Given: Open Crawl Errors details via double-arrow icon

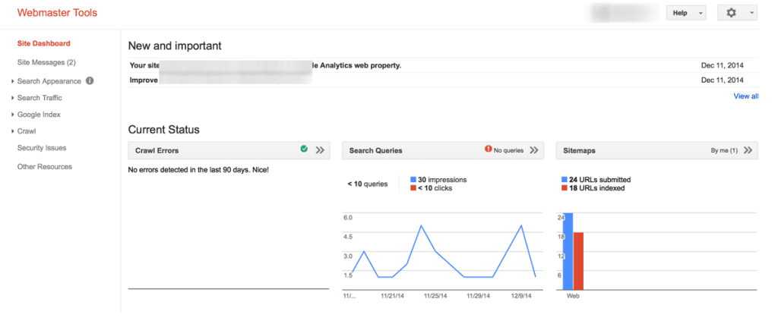Looking at the screenshot, I should [x=320, y=150].
